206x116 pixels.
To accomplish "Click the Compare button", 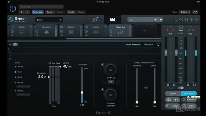I will [37, 12].
